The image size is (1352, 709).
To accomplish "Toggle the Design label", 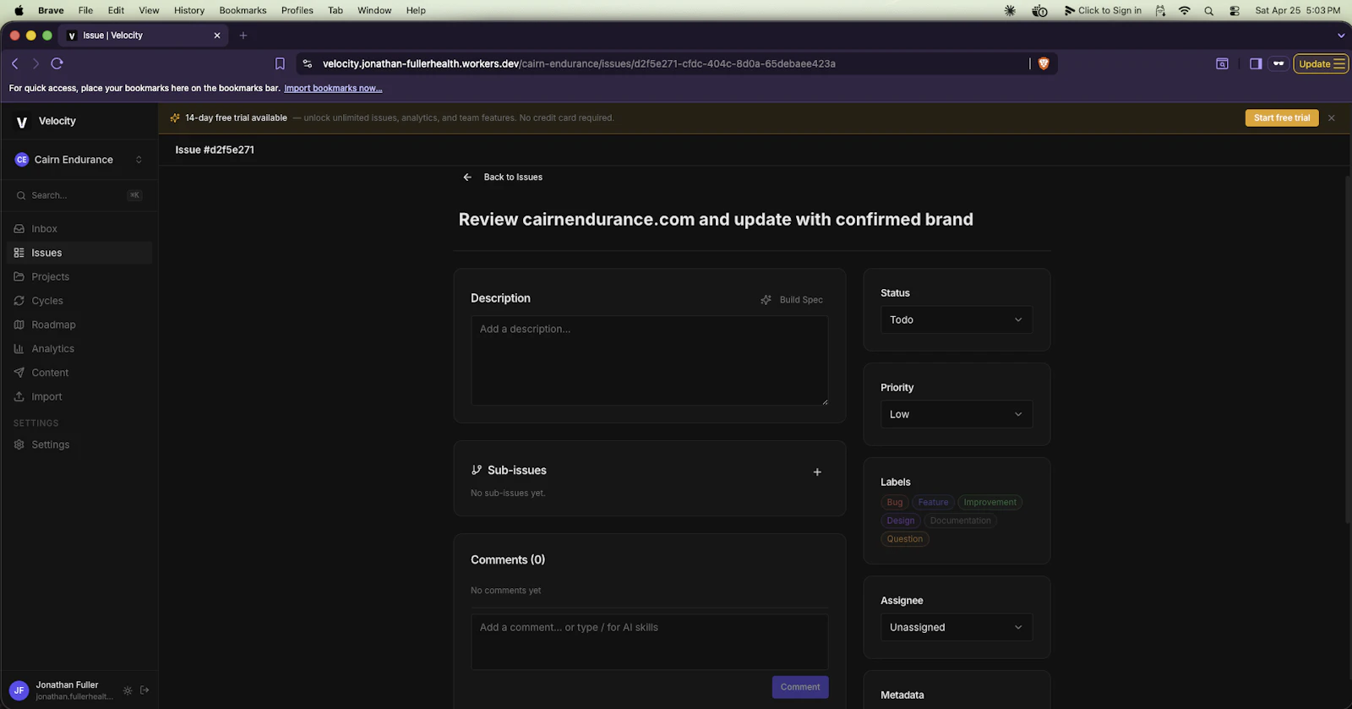I will 901,521.
